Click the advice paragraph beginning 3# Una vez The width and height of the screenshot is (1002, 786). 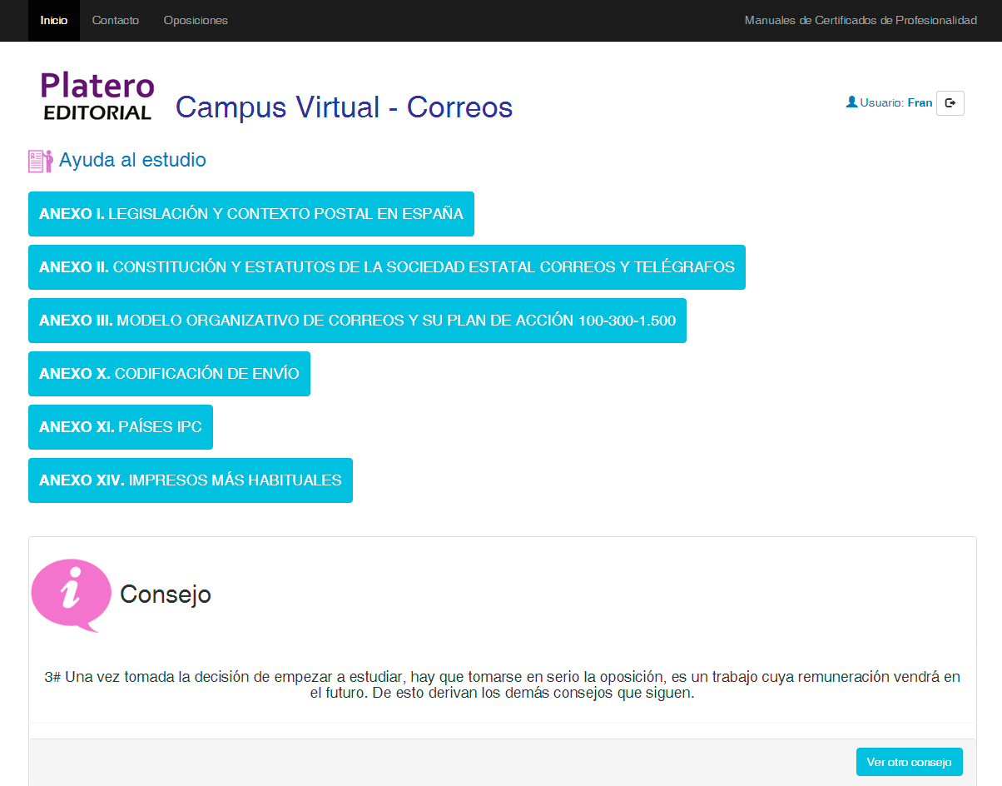[502, 685]
